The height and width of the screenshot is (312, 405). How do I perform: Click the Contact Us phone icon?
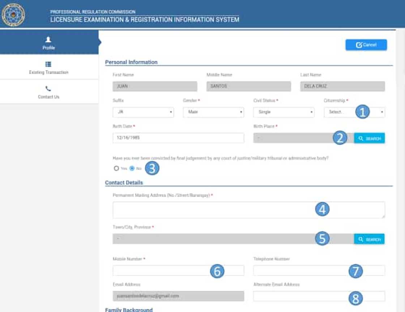pyautogui.click(x=48, y=89)
